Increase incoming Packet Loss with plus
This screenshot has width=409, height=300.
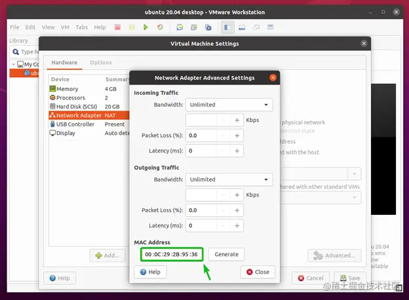pos(237,136)
